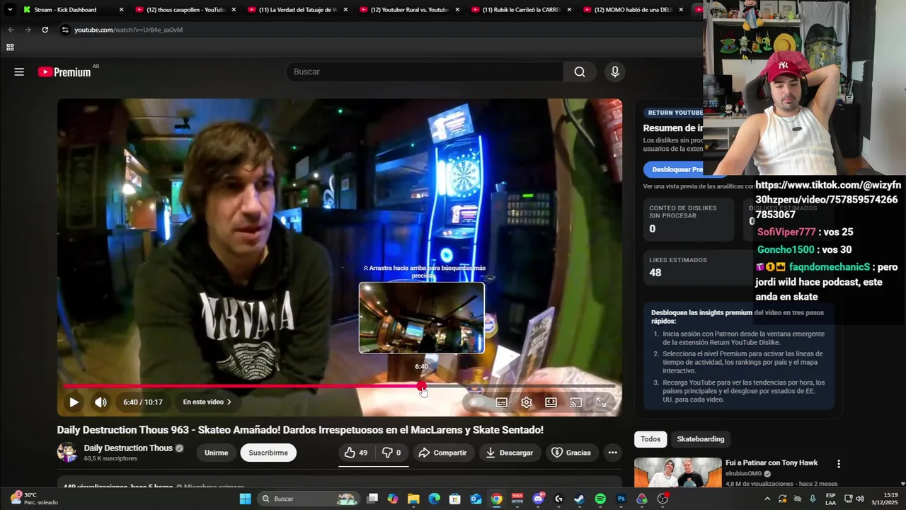Switch to 'La Verdad del Tatuaje' tab
This screenshot has width=906, height=510.
click(297, 10)
